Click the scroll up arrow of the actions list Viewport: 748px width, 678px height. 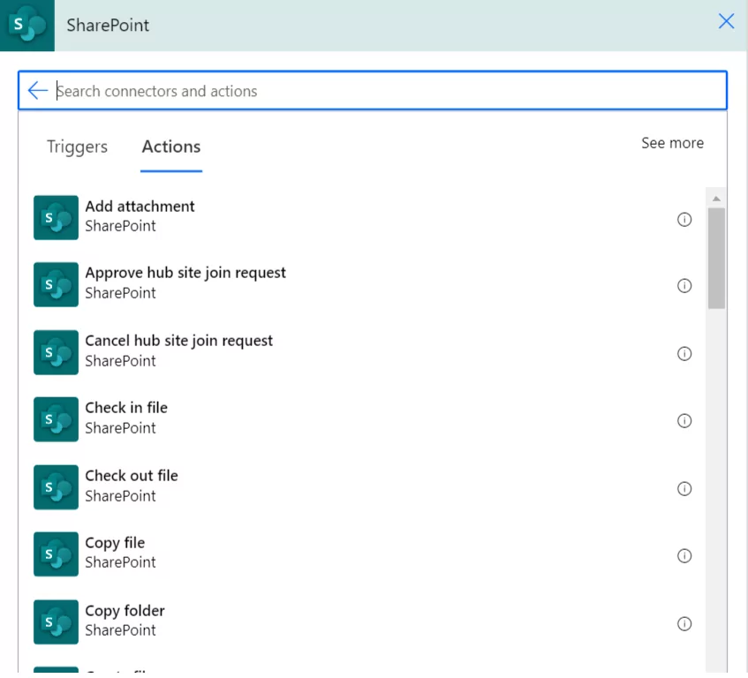pyautogui.click(x=716, y=199)
